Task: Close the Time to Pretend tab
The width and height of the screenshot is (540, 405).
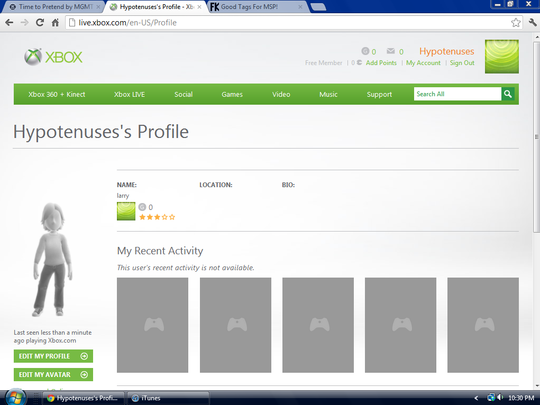Action: [98, 7]
